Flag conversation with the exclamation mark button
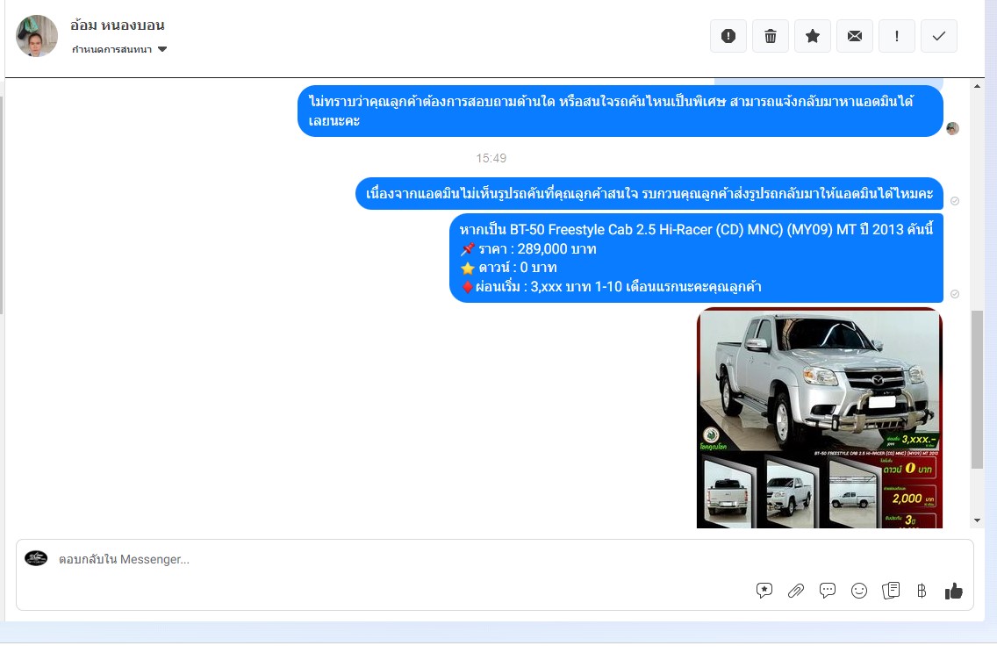997x660 pixels. coord(897,36)
